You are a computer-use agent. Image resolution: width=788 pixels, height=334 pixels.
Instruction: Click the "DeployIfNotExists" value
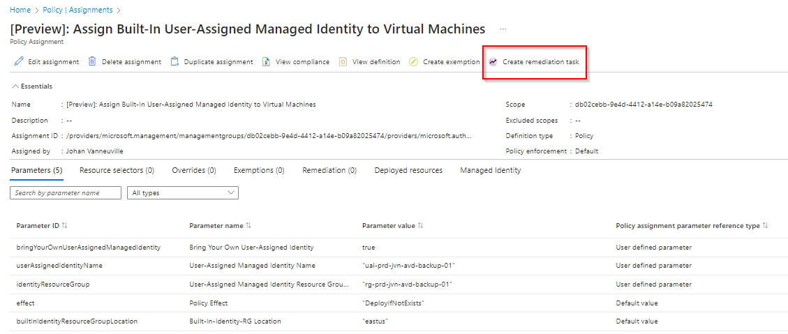394,303
